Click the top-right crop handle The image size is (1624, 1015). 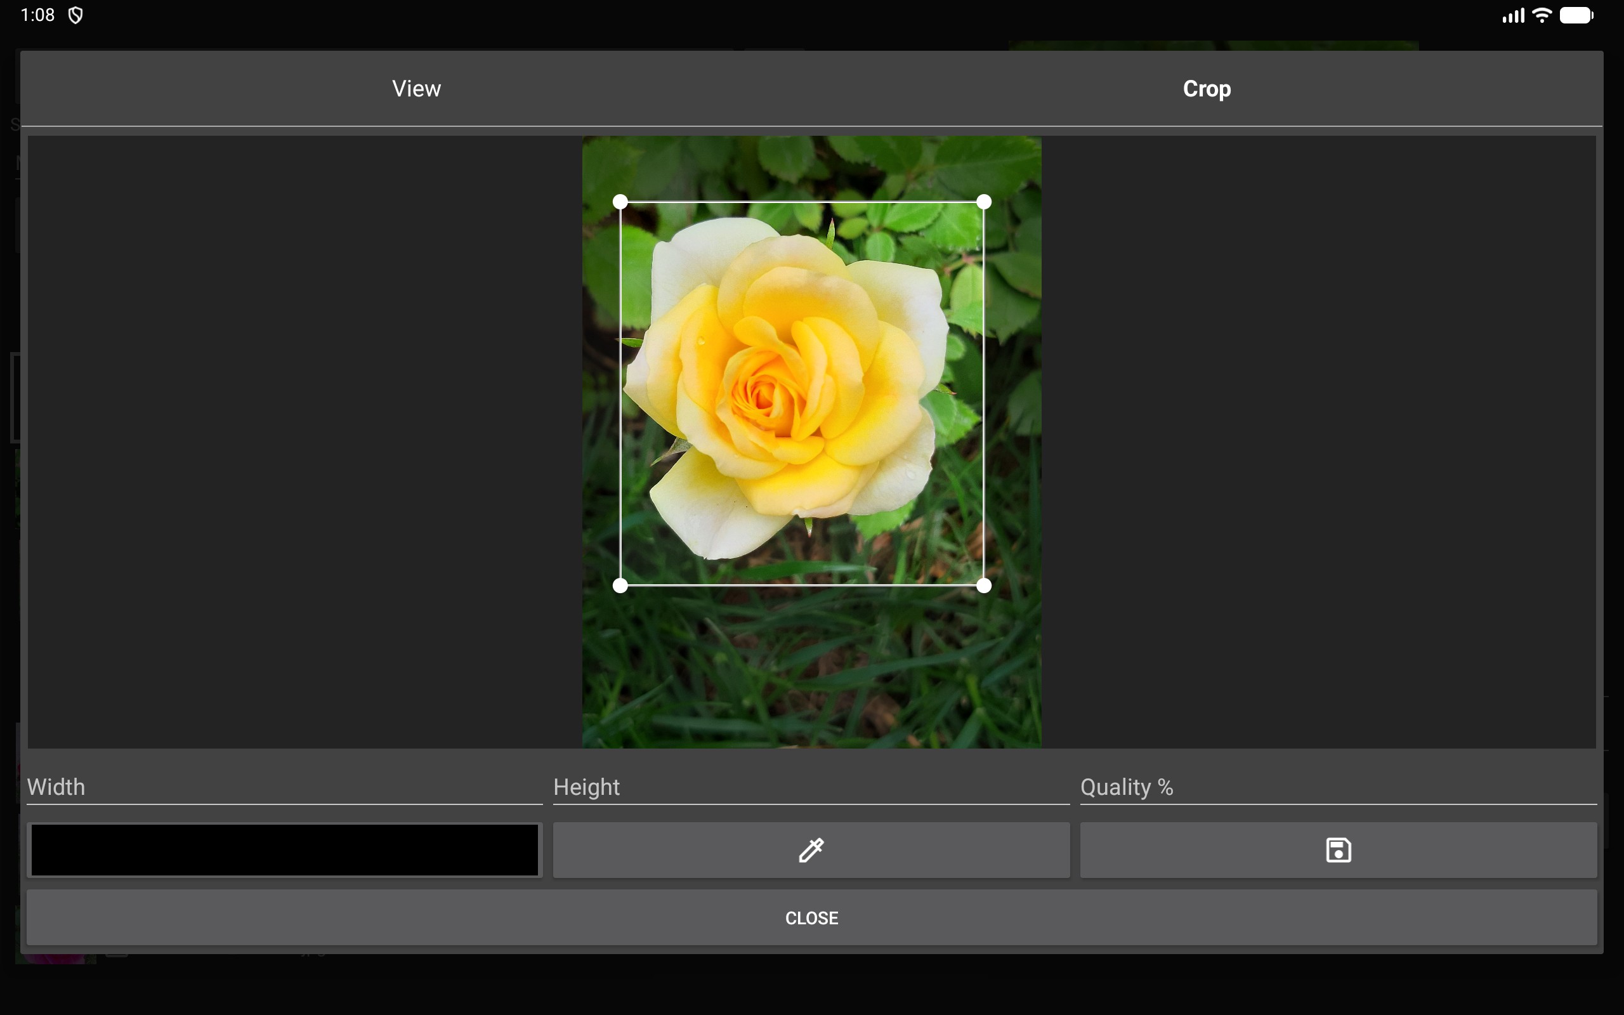tap(983, 202)
